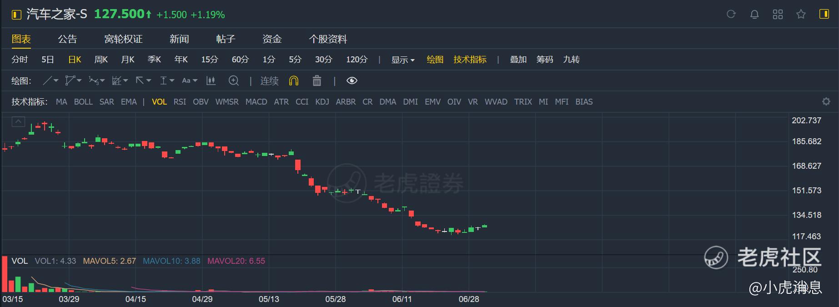This screenshot has height=307, width=839.
Task: Click the zoom-in magnifier icon
Action: click(x=234, y=81)
